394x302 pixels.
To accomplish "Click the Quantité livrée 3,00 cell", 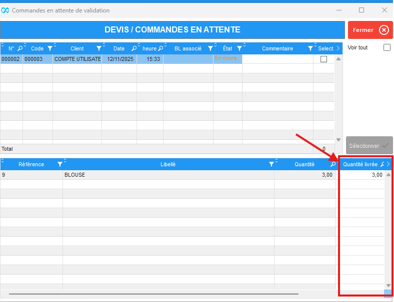I will [x=362, y=175].
